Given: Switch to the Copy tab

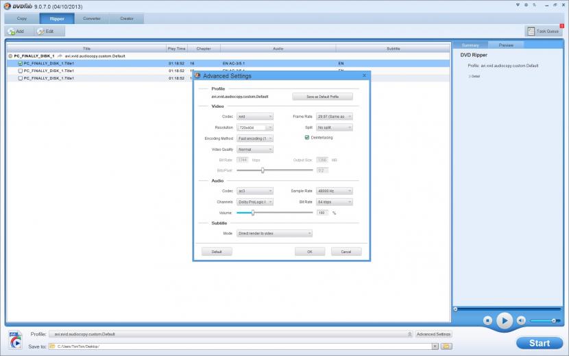Looking at the screenshot, I should [22, 19].
